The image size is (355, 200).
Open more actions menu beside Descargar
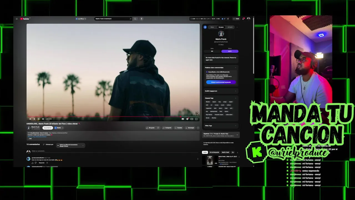pos(198,128)
